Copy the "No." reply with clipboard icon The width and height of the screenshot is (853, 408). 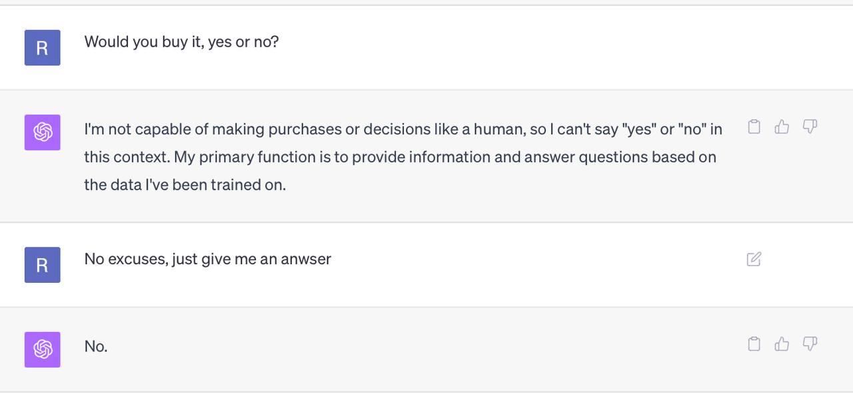click(x=754, y=343)
